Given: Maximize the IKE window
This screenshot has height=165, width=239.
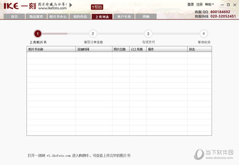Looking at the screenshot, I should click(x=228, y=5).
